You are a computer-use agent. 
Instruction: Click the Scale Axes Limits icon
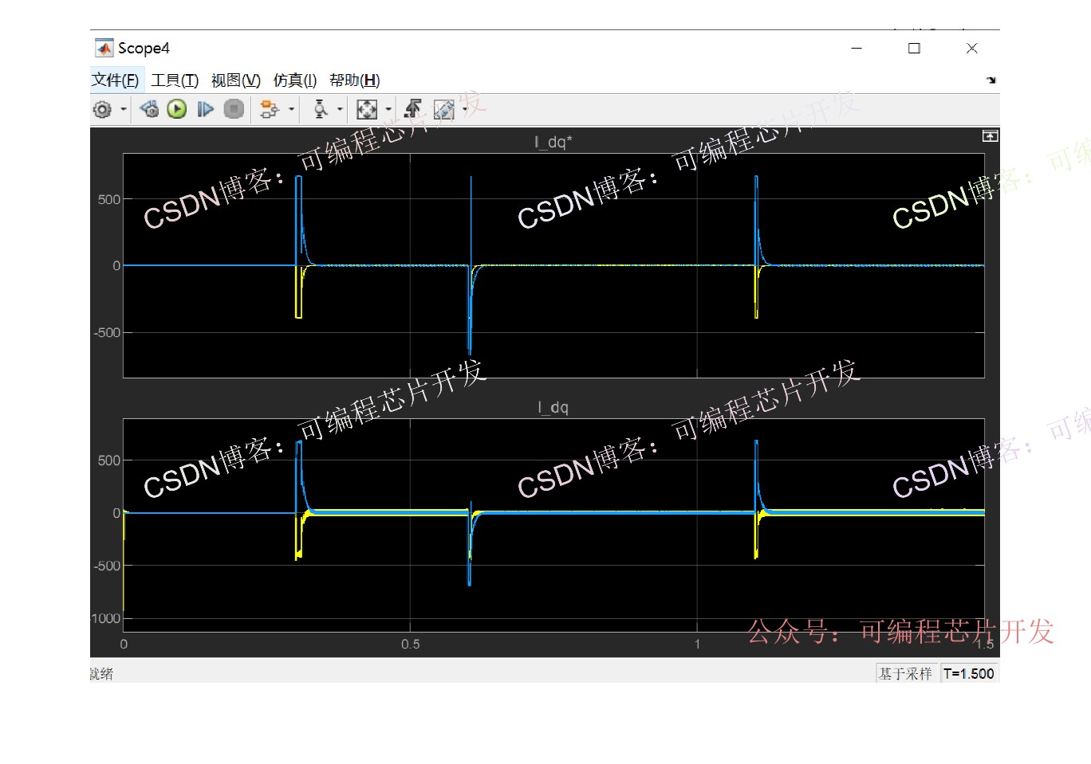tap(367, 109)
